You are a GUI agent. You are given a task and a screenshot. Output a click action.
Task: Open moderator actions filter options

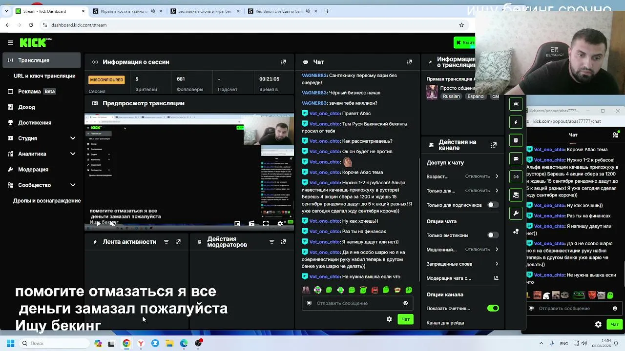pyautogui.click(x=271, y=242)
